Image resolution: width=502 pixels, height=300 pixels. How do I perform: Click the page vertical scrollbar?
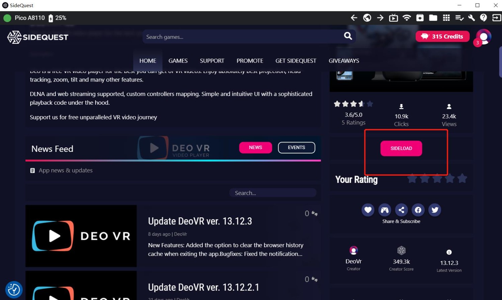coord(500,62)
